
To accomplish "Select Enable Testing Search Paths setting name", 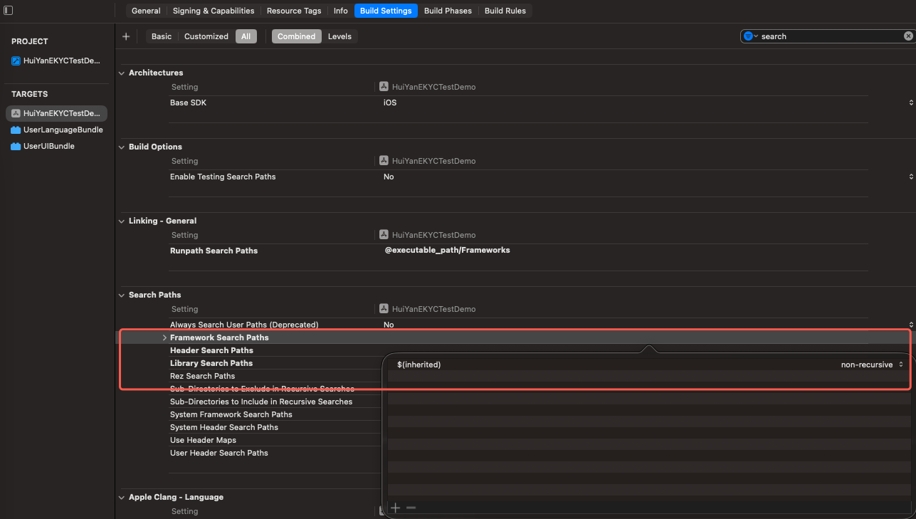I will tap(223, 177).
